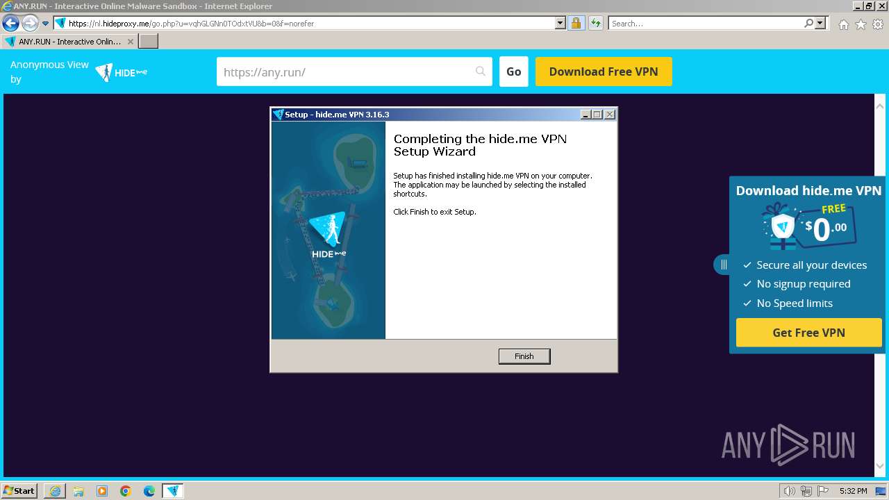
Task: Open File Explorer folder taskbar icon
Action: [x=78, y=491]
